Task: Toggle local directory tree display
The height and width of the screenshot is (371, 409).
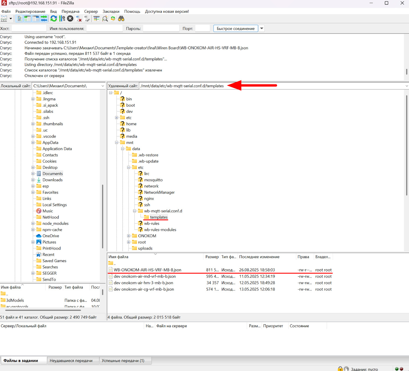Action: point(28,19)
